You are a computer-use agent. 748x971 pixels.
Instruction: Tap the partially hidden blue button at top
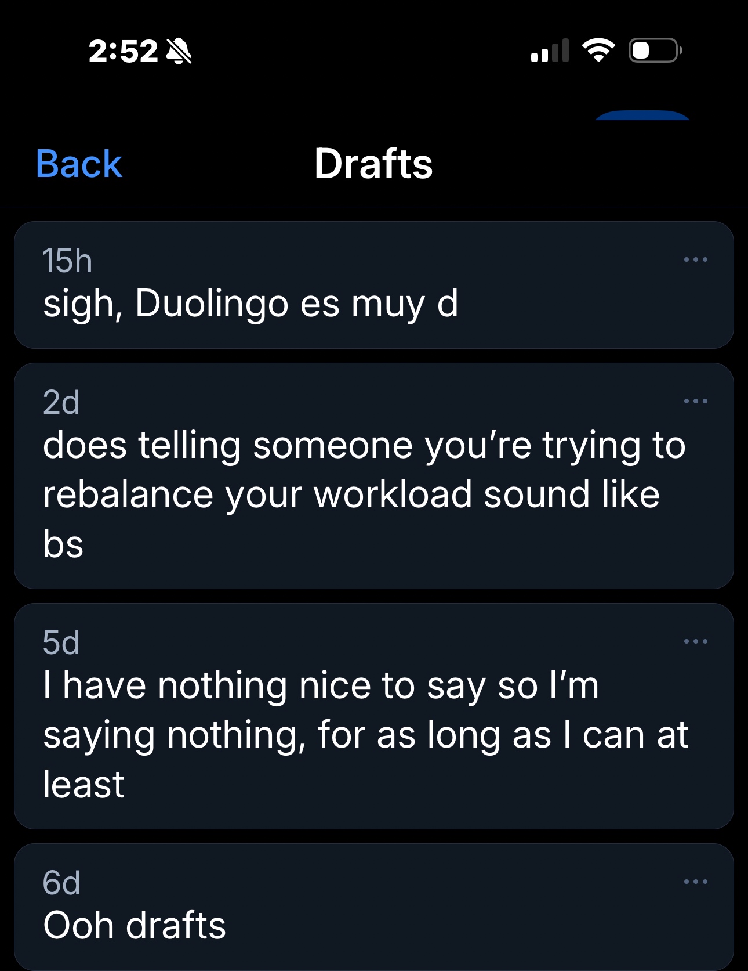click(x=642, y=115)
